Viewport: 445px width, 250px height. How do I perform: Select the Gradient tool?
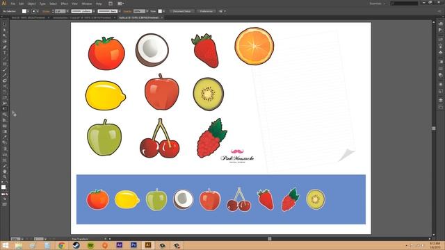(4, 131)
